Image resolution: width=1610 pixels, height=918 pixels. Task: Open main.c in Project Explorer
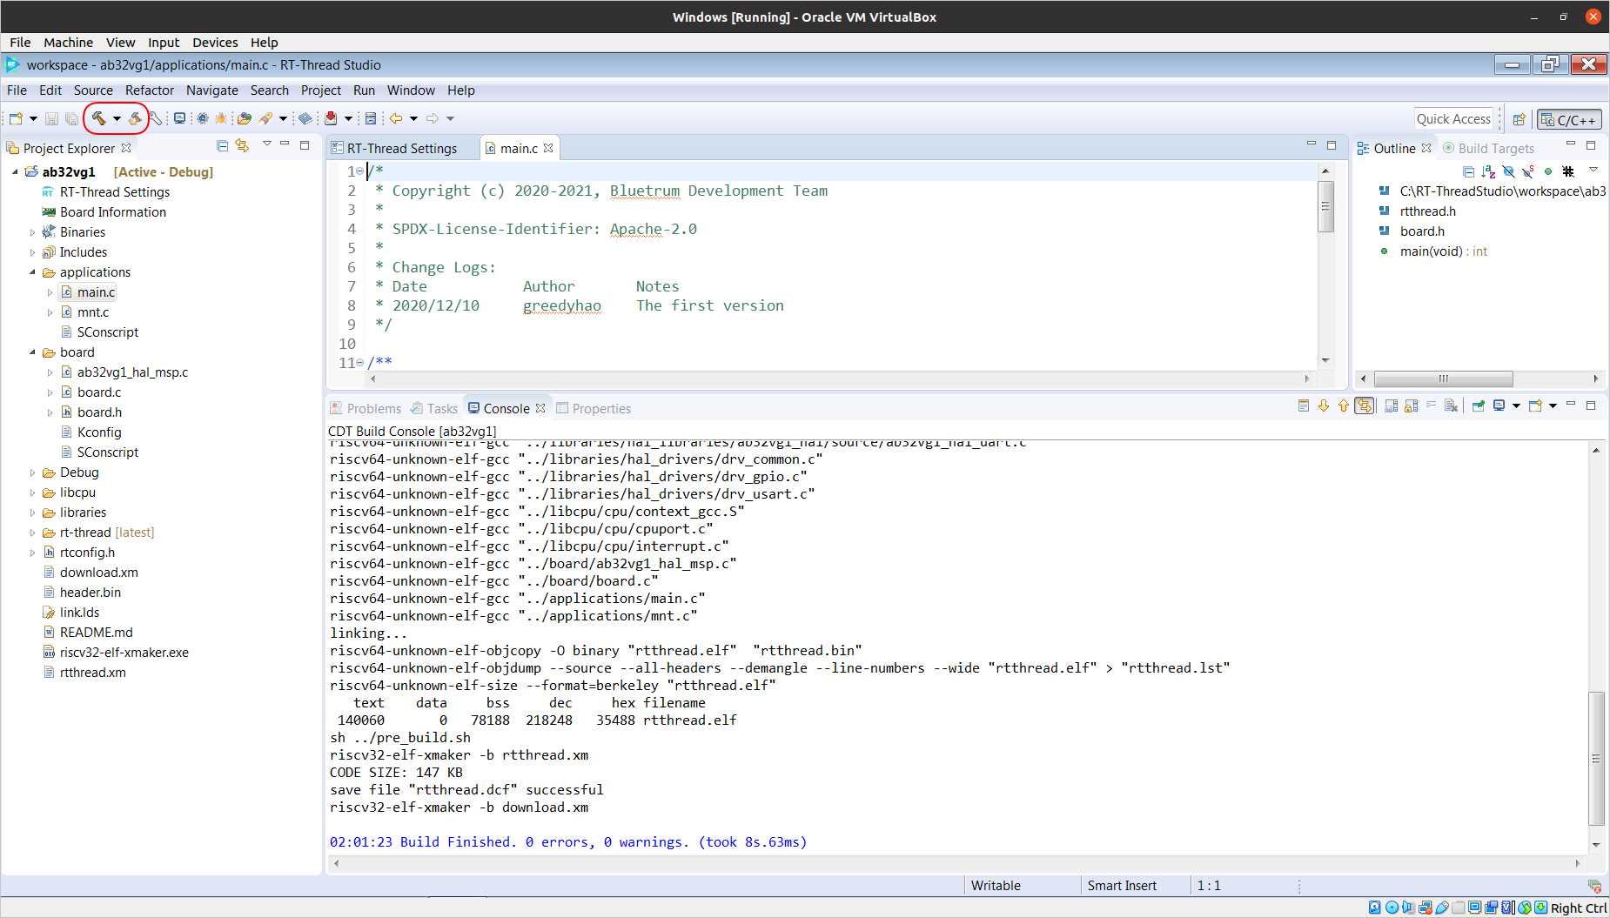tap(96, 292)
